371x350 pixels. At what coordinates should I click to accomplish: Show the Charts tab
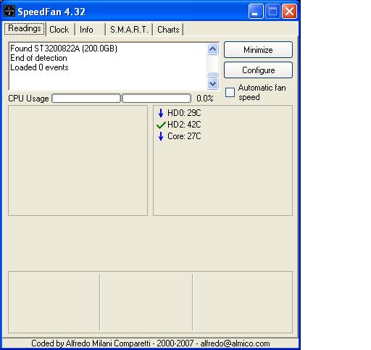168,30
